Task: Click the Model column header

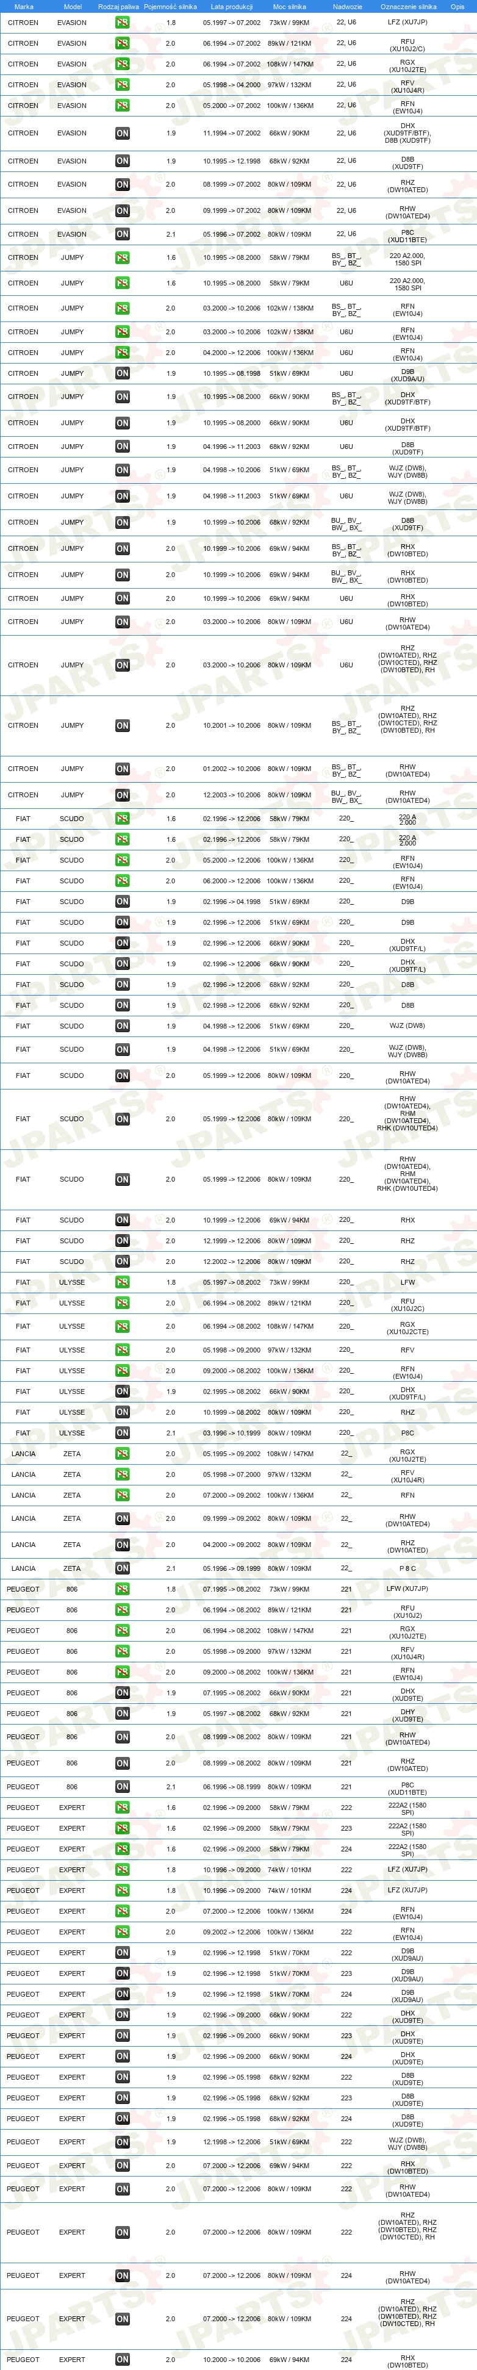Action: point(73,7)
